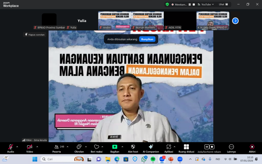Pause recording in the top status bar
Screen dimensions: 262x164
pyautogui.click(x=190, y=5)
